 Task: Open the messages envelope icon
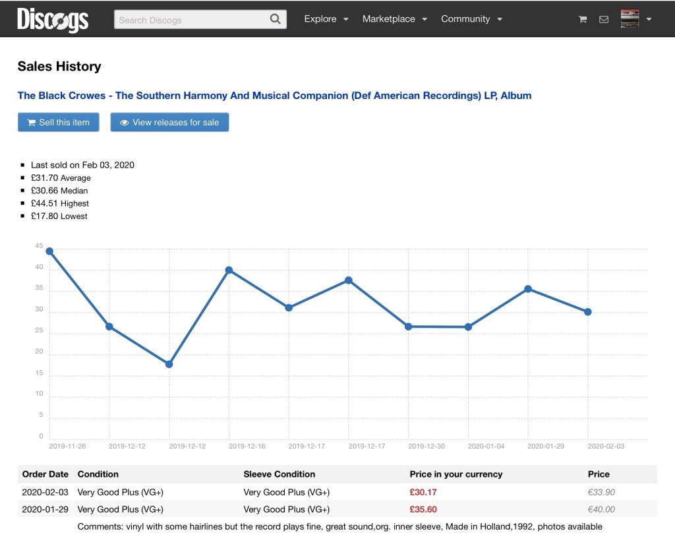[603, 20]
